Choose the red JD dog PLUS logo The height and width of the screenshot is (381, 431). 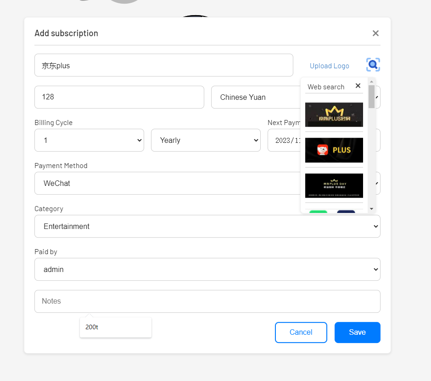(x=334, y=150)
